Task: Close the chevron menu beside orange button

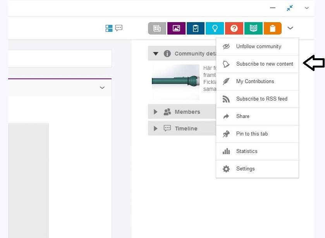Action: [x=290, y=28]
